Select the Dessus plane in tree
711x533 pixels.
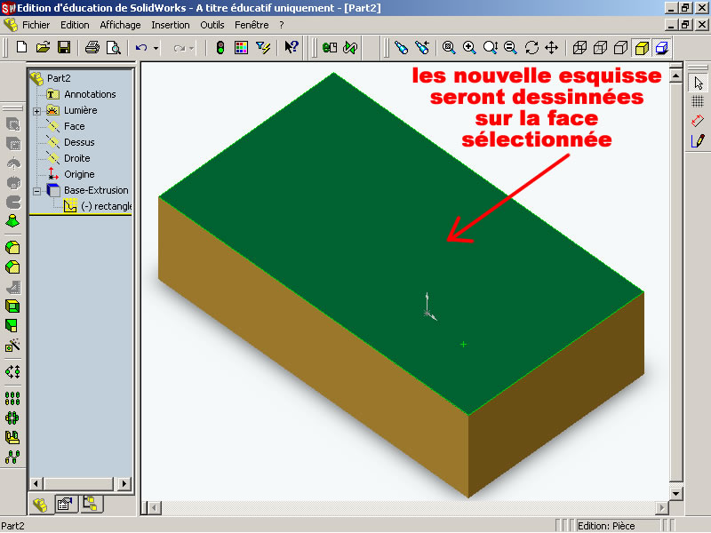[79, 142]
